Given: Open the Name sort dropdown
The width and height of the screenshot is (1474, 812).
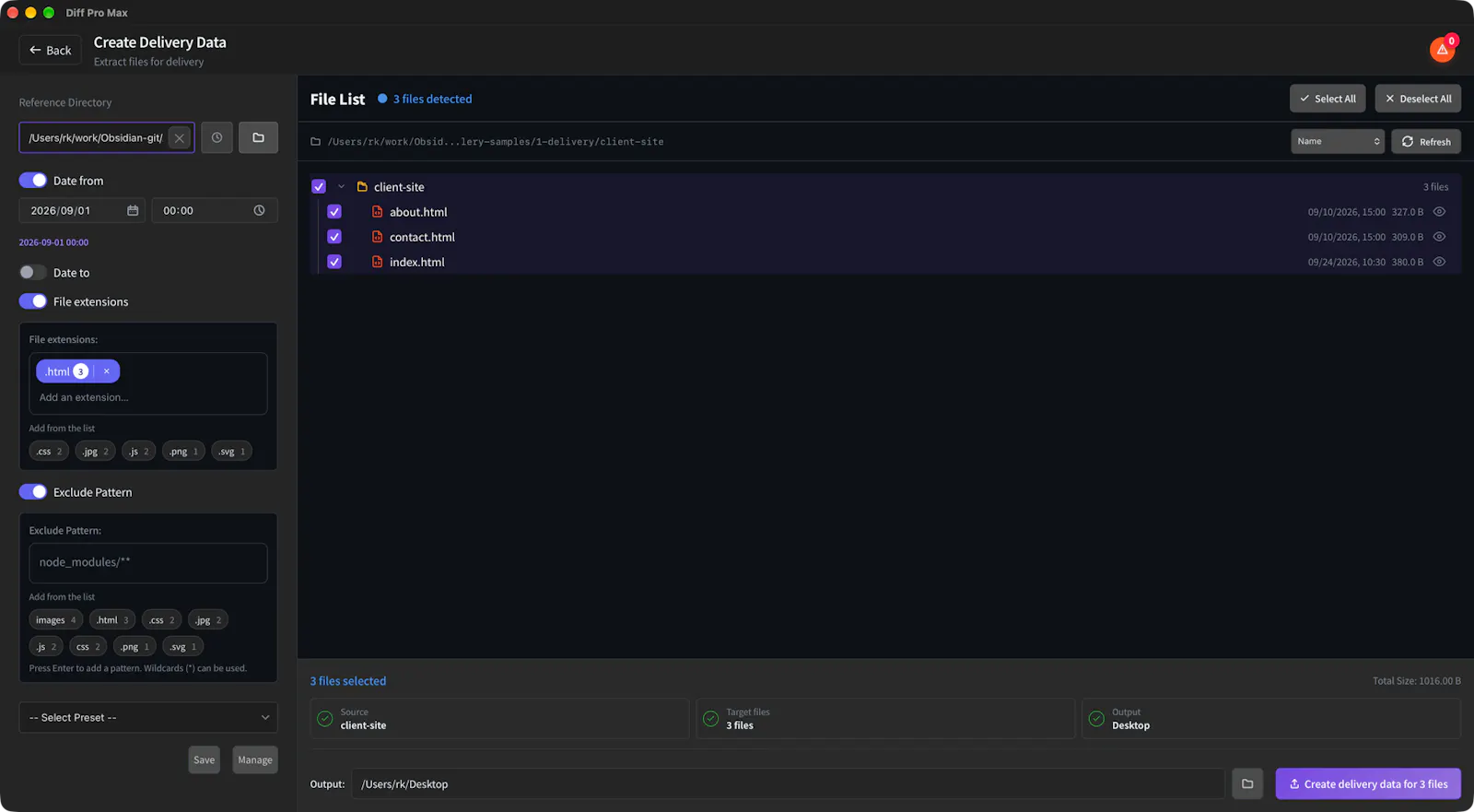Looking at the screenshot, I should (1338, 141).
